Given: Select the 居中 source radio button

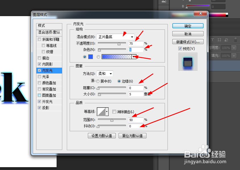Looking at the screenshot, I should point(98,81).
